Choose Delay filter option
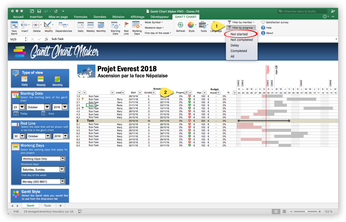The height and width of the screenshot is (222, 346). pyautogui.click(x=235, y=45)
